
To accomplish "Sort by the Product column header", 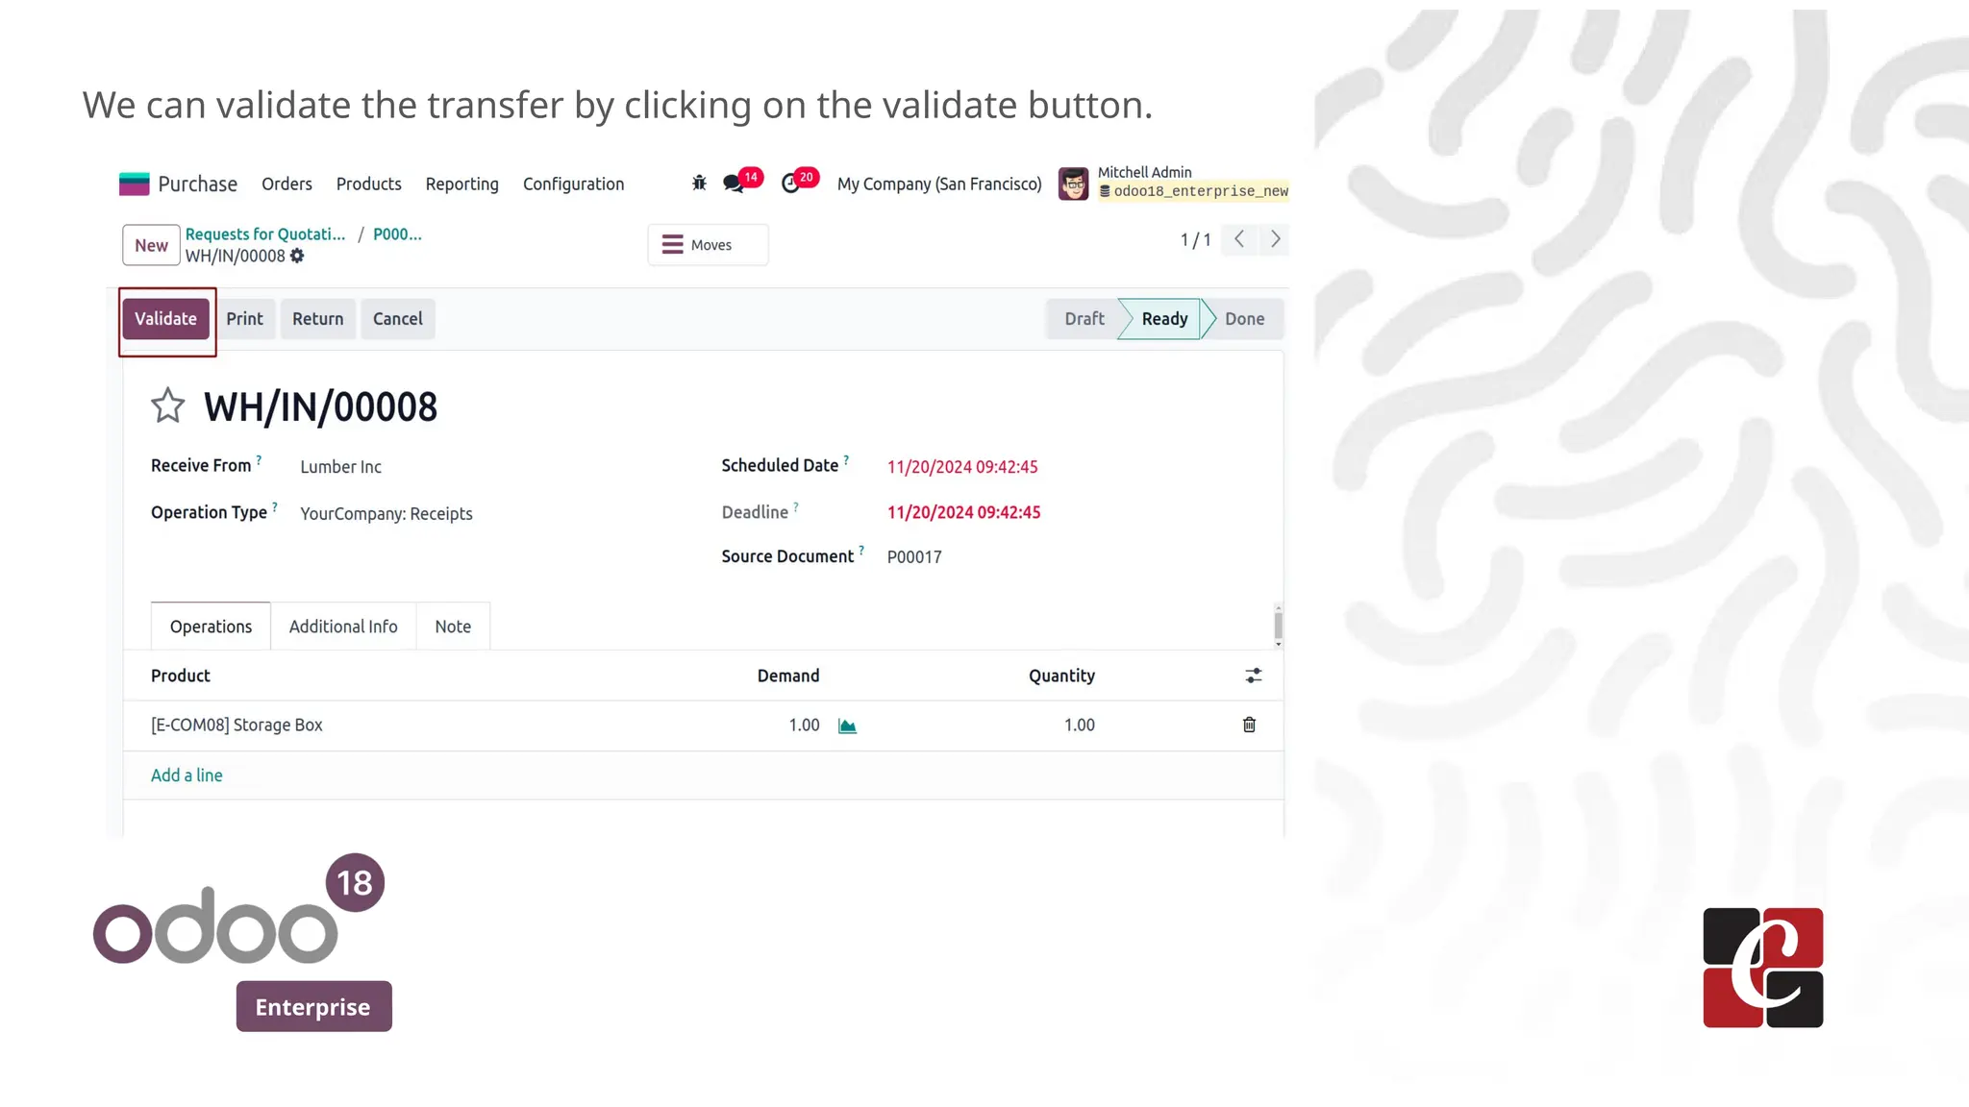I will coord(180,676).
